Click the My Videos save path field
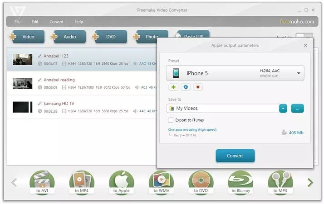The width and height of the screenshot is (324, 204). (222, 109)
